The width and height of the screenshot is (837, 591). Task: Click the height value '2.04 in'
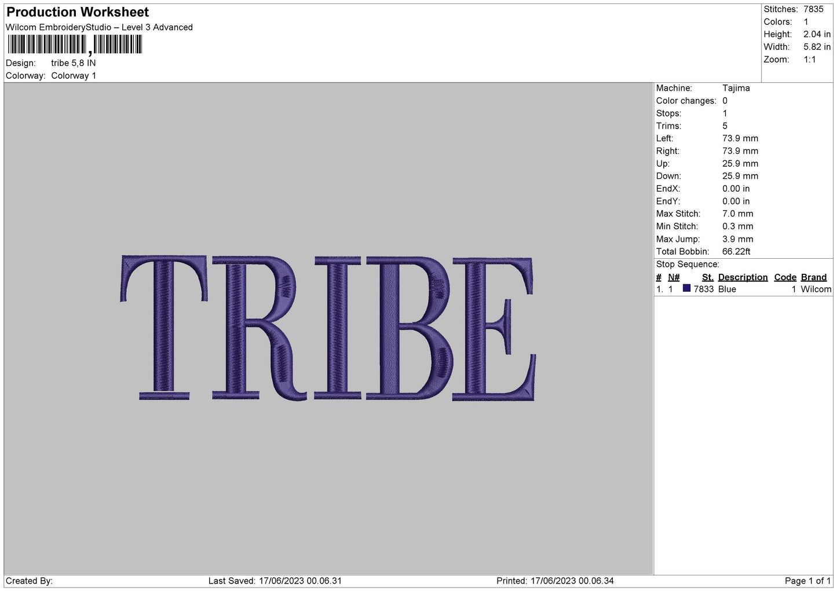[x=817, y=34]
